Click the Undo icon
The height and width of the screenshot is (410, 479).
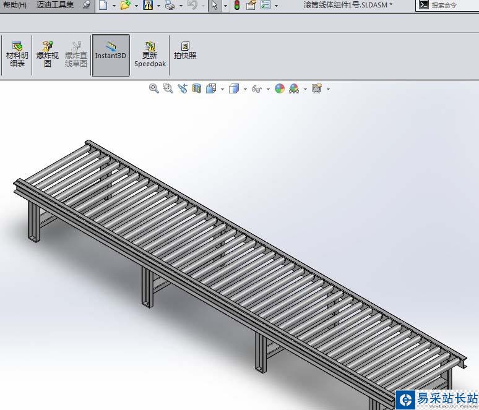pyautogui.click(x=192, y=5)
